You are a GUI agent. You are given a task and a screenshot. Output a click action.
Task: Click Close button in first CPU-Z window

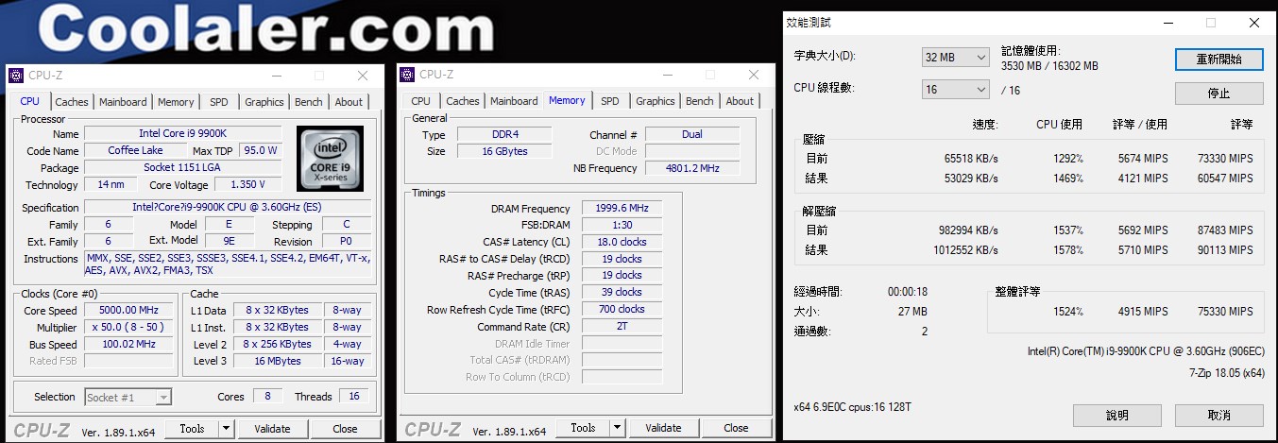[x=346, y=429]
